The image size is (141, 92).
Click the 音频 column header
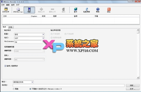point(83,16)
